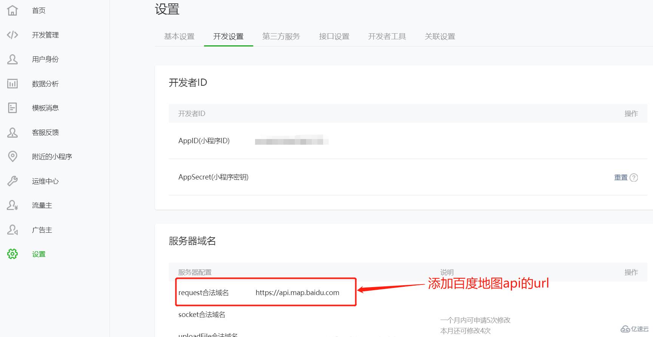Open 开发管理 in the sidebar
This screenshot has height=337, width=653.
click(45, 35)
